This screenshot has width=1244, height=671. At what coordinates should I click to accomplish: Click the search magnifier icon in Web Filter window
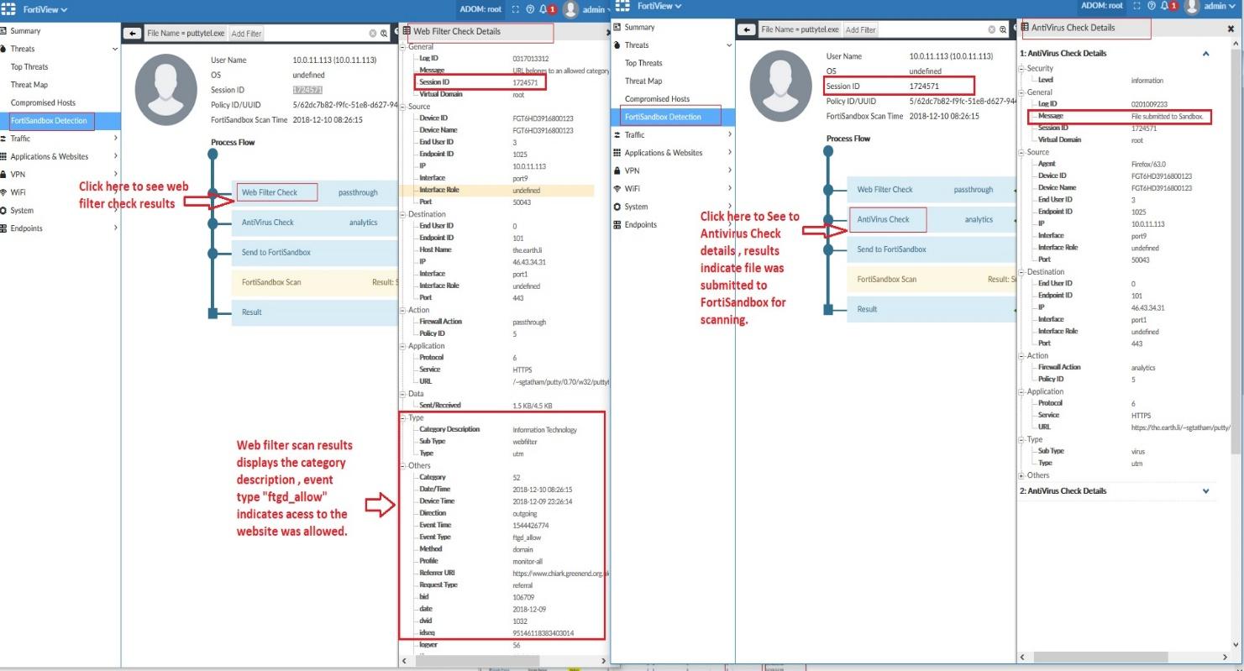click(384, 34)
